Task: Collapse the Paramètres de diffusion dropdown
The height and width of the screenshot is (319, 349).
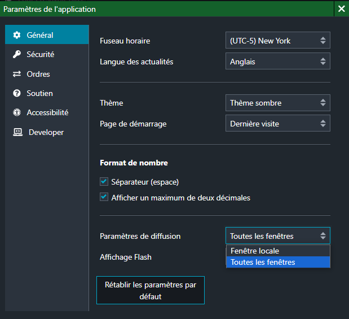Action: pos(277,236)
